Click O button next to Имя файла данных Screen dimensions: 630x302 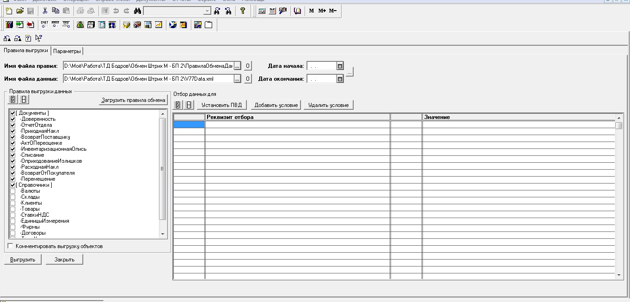coord(248,79)
